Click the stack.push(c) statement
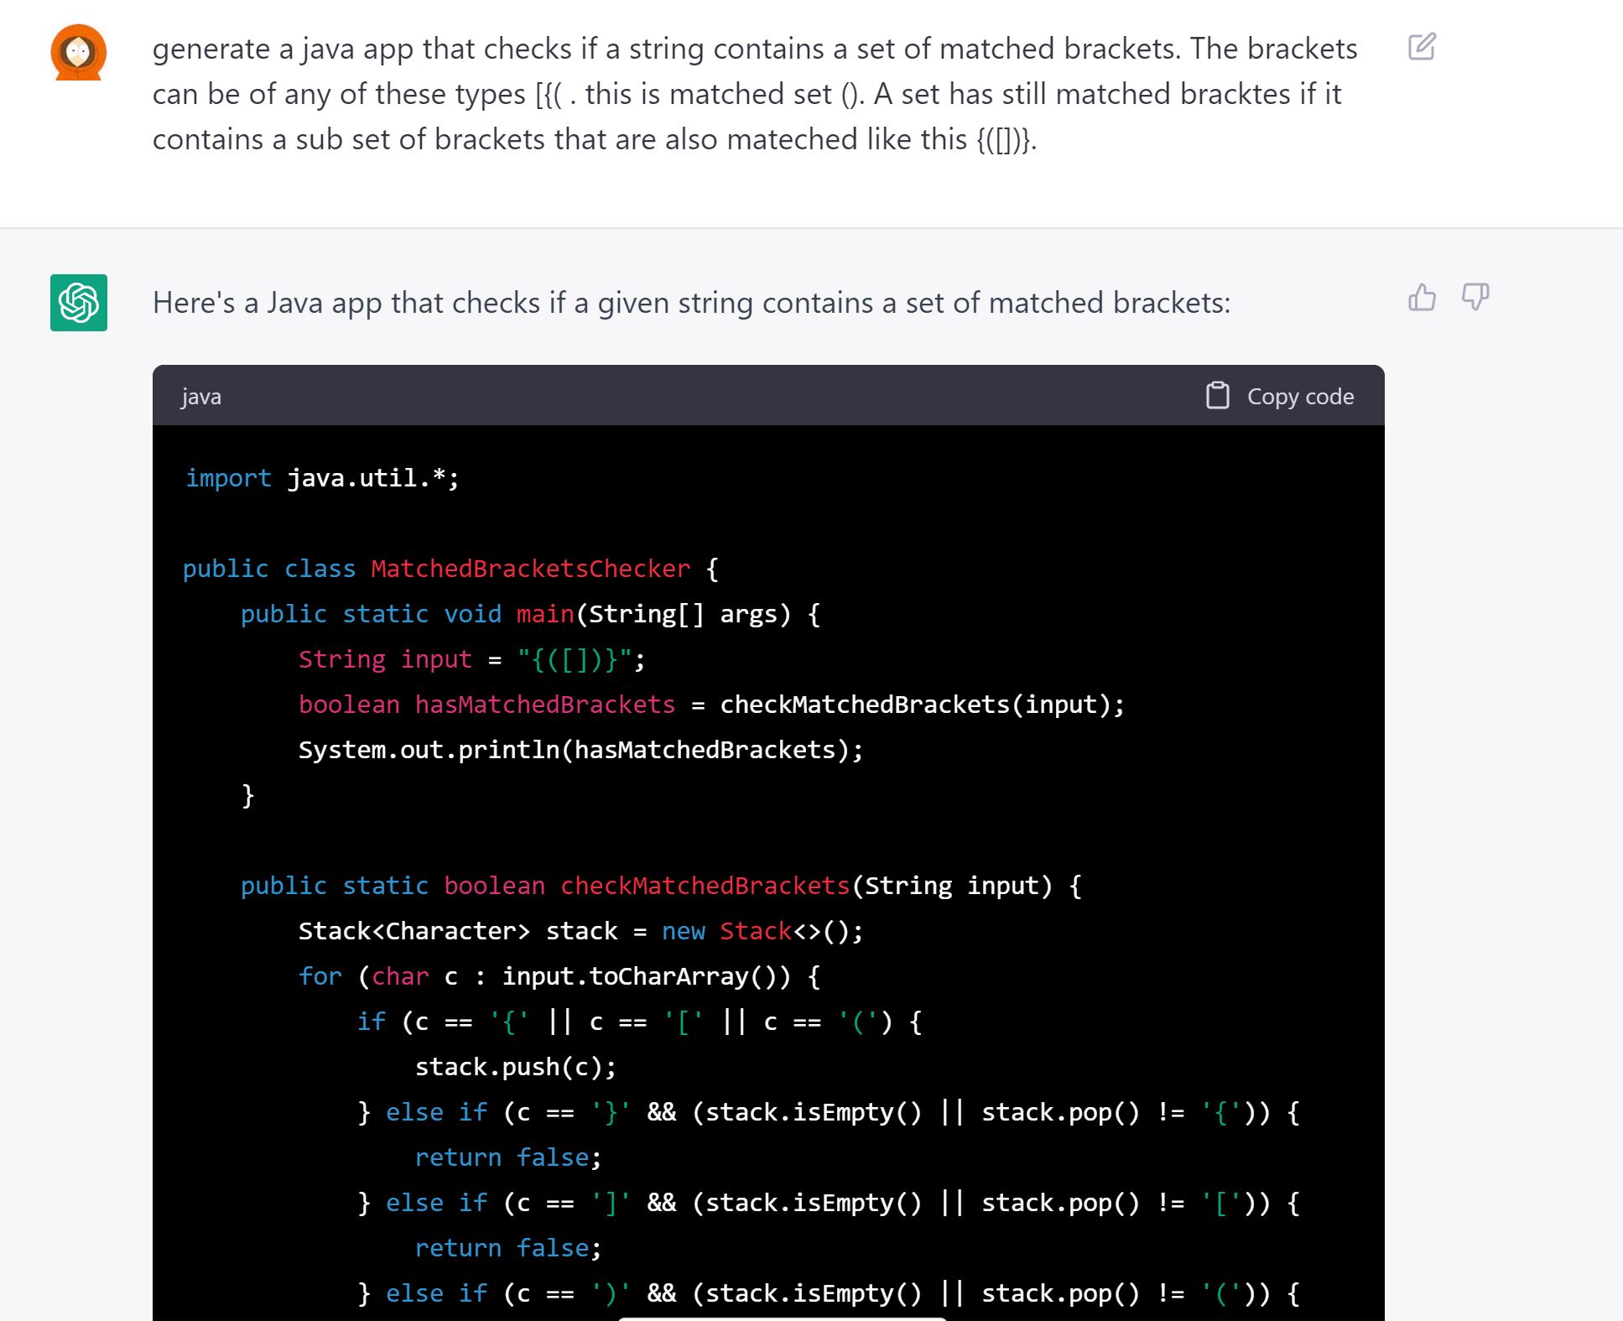Image resolution: width=1623 pixels, height=1321 pixels. 515,1067
